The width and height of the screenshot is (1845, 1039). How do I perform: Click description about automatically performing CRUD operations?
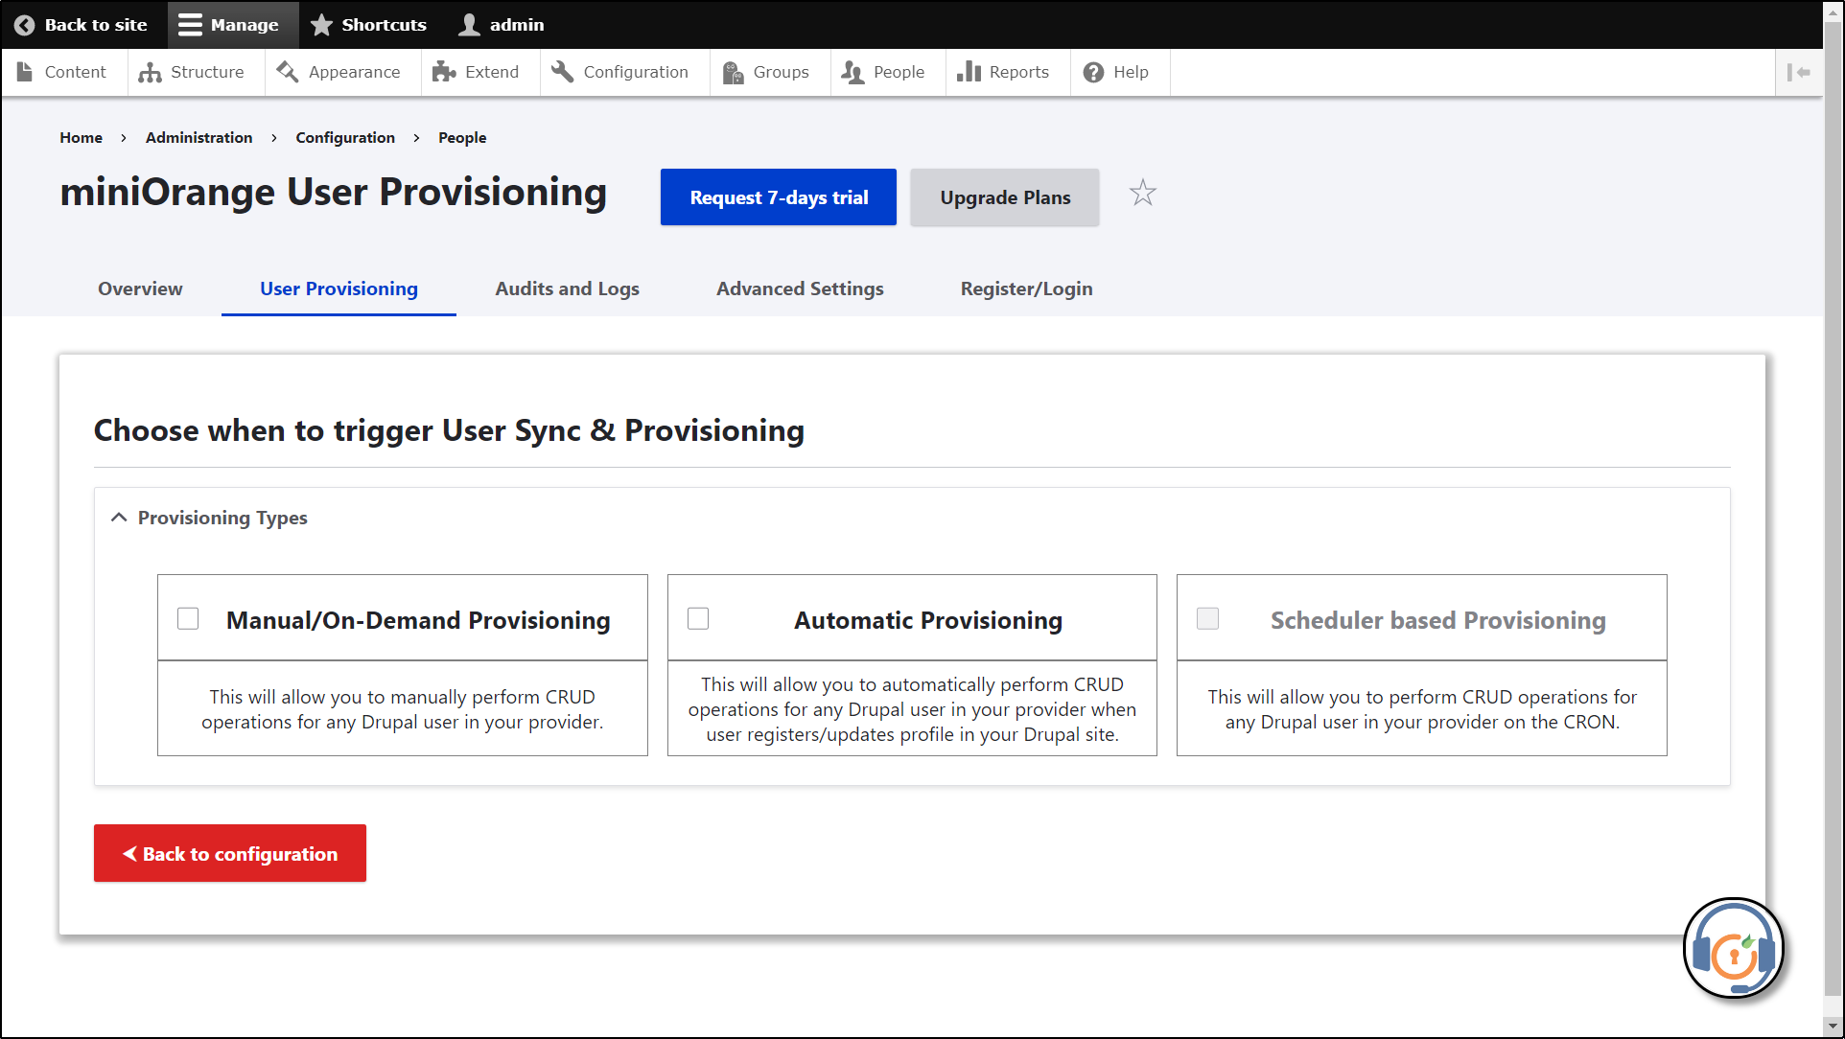point(912,709)
